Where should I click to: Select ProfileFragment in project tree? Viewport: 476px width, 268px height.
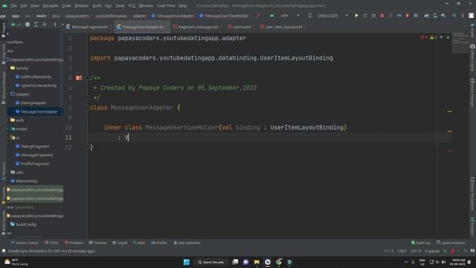[x=35, y=164]
